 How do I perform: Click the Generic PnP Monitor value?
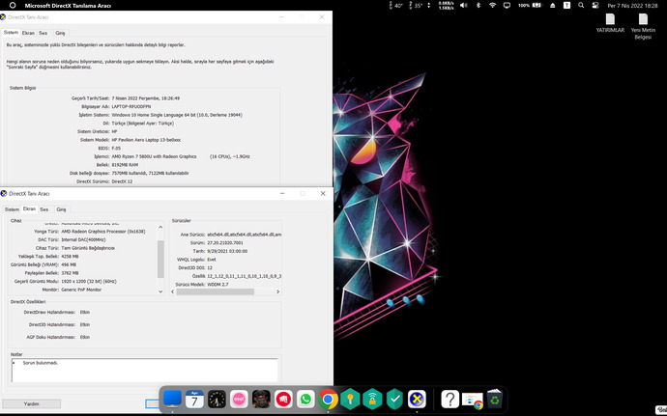click(x=81, y=290)
